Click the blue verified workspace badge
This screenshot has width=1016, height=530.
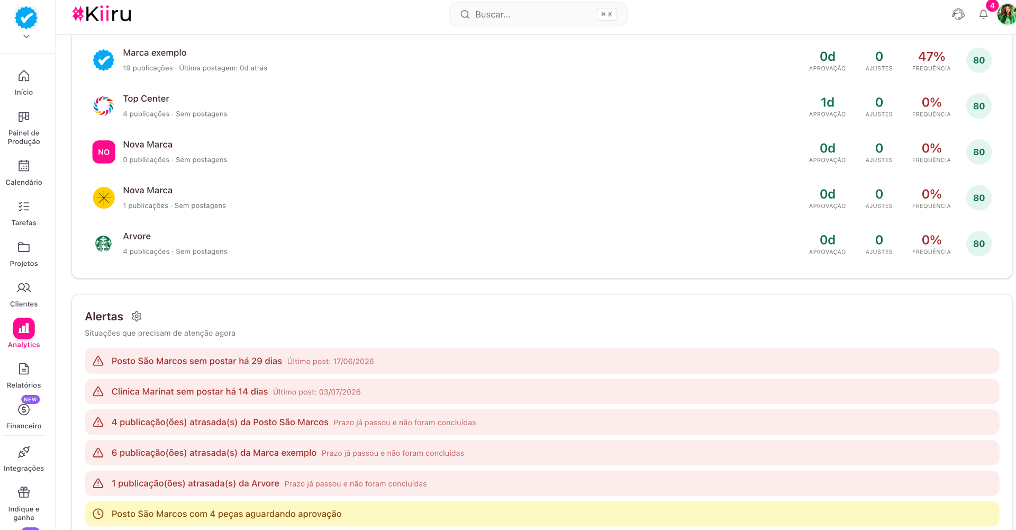tap(26, 17)
